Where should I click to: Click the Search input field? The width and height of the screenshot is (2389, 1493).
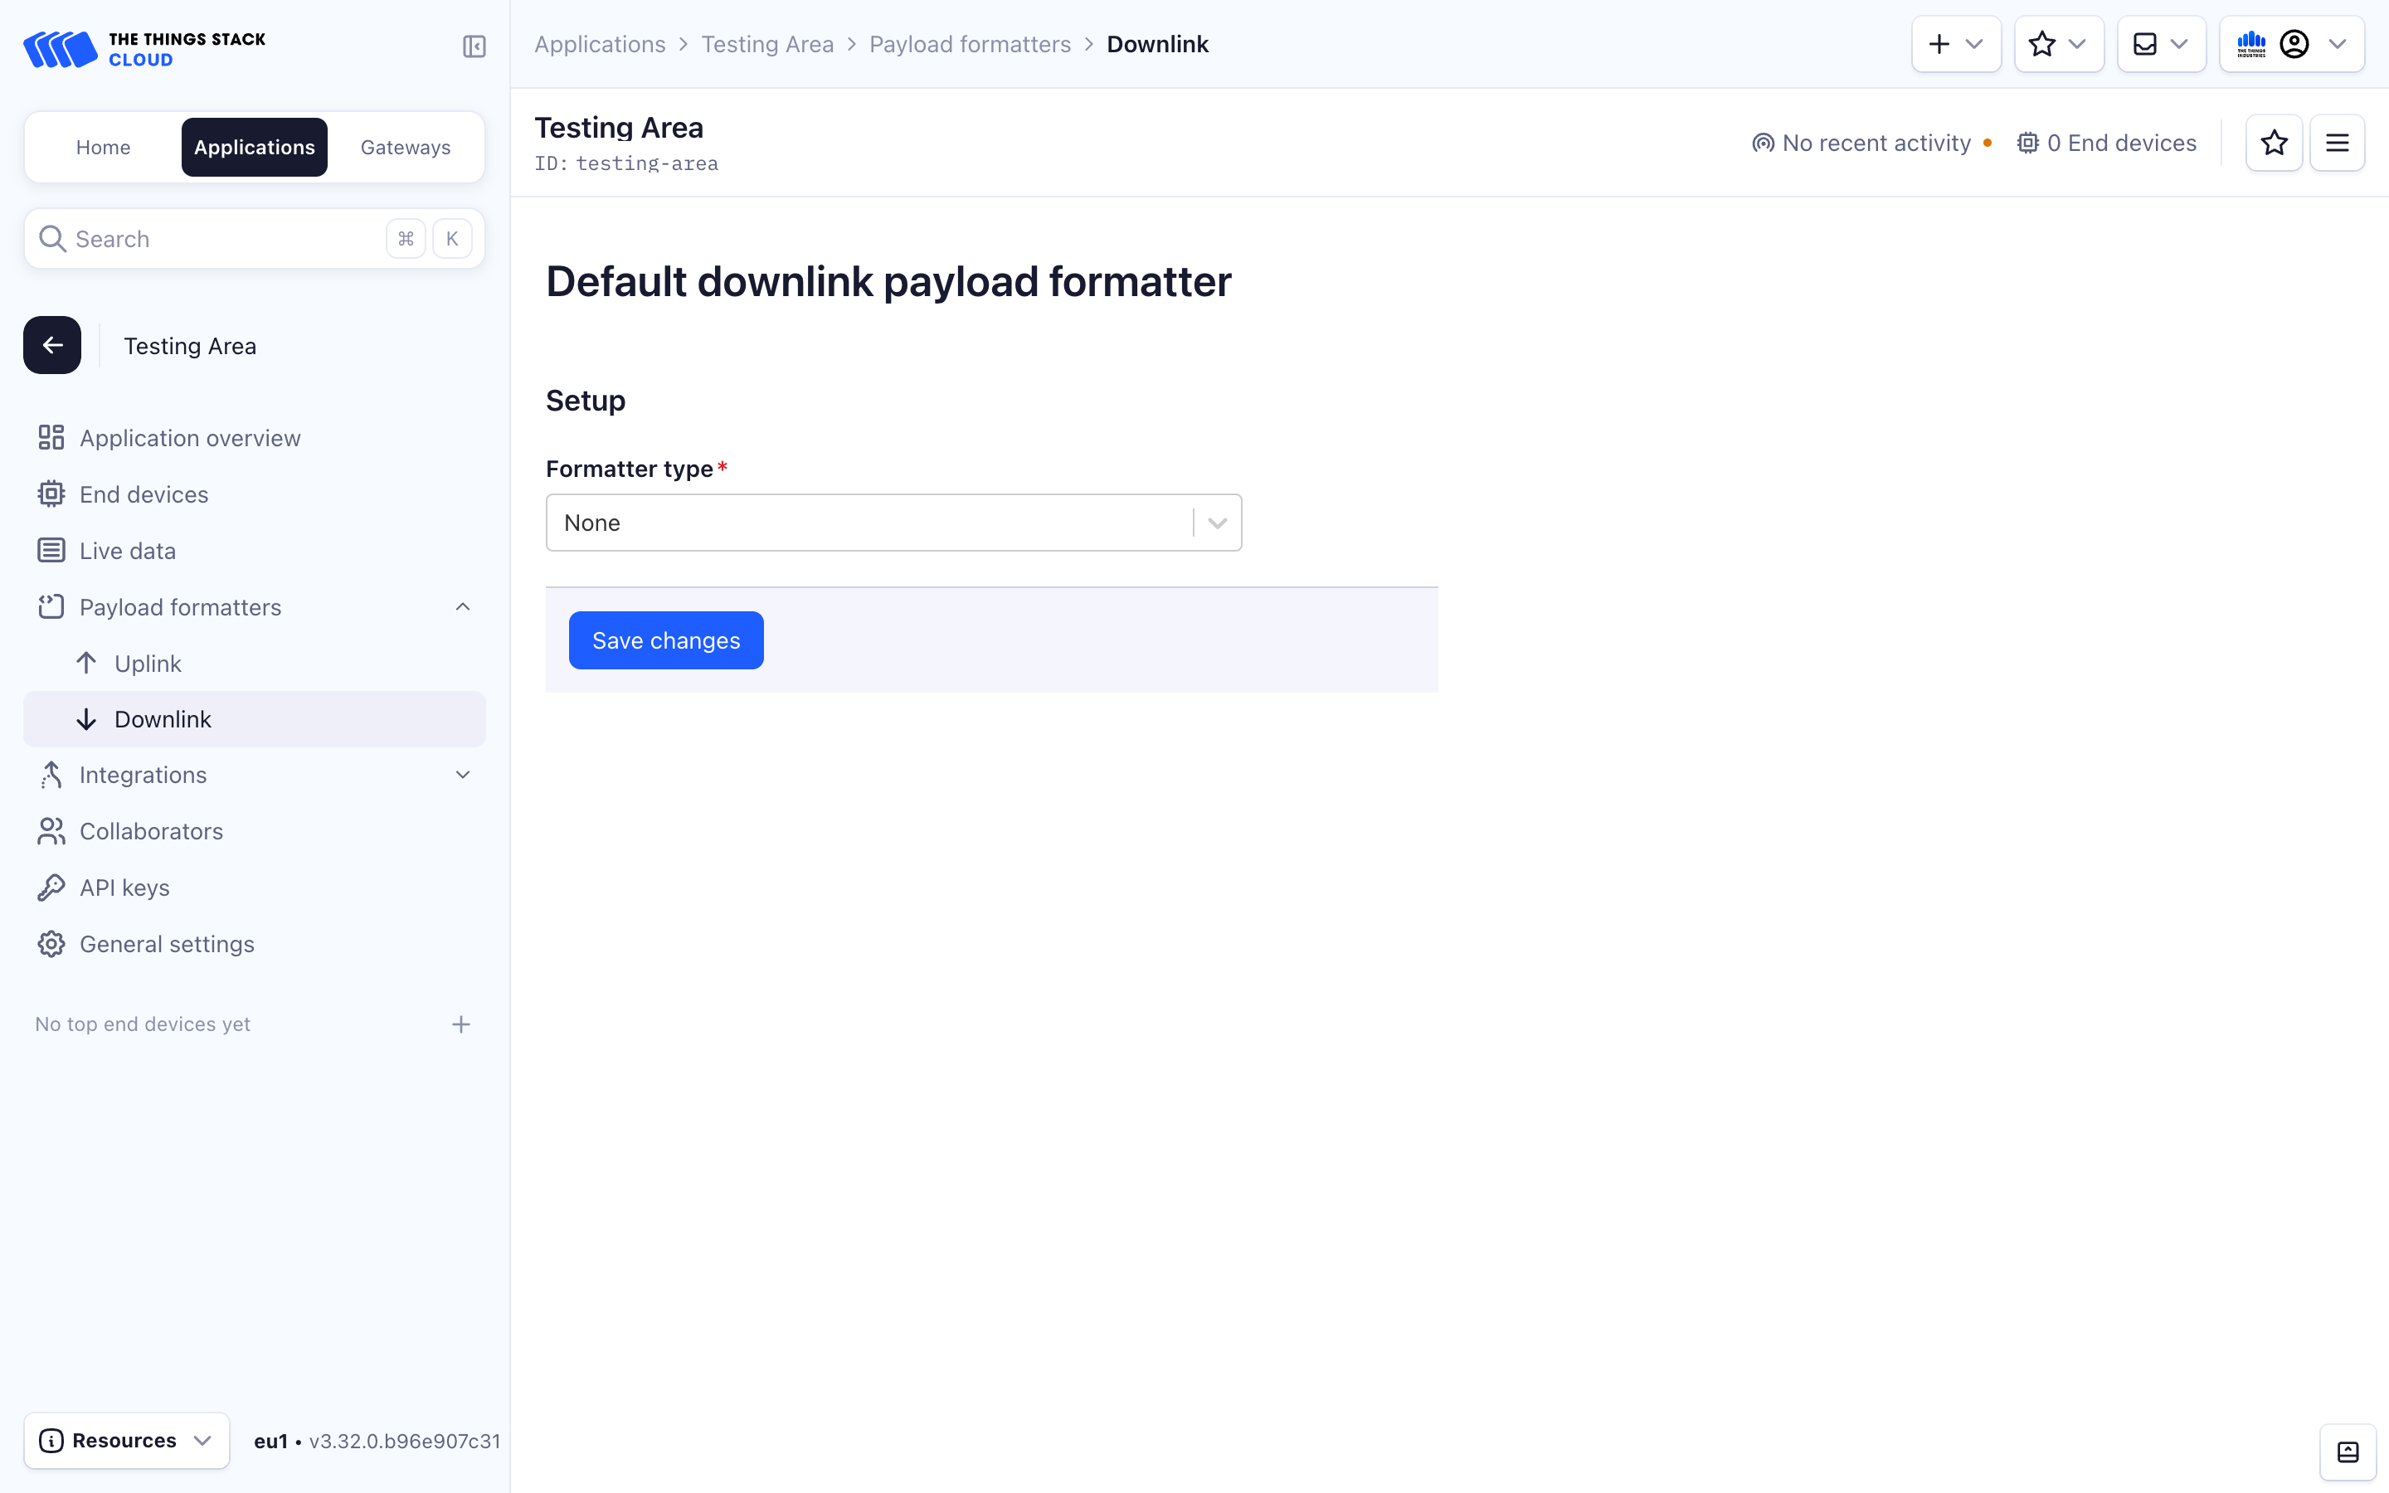click(255, 239)
